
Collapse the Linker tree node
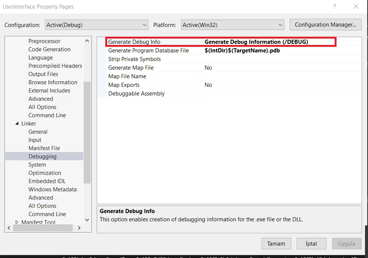(x=17, y=123)
